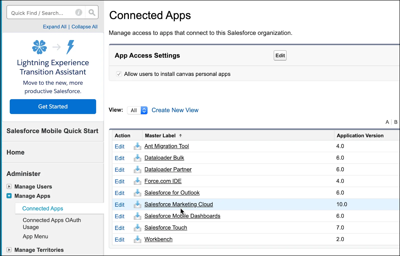Click download icon for Salesforce Mobile Dashboards
The image size is (400, 256).
(x=137, y=216)
